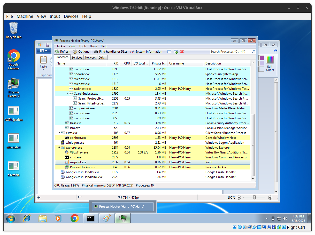The image size is (315, 235).
Task: Open Options from the Process Hacker toolbar
Action: pyautogui.click(x=81, y=52)
